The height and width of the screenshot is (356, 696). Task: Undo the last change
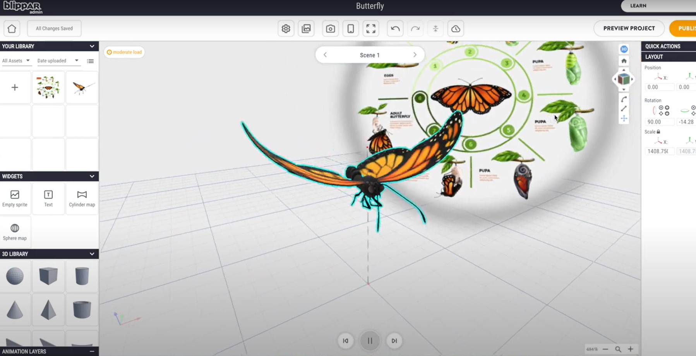[x=395, y=28]
